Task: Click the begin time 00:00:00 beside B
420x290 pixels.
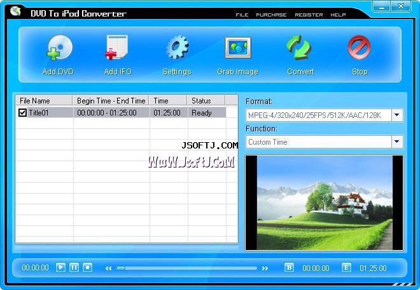Action: click(x=316, y=268)
